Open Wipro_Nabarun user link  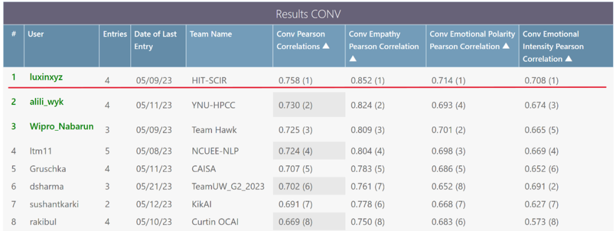coord(61,127)
